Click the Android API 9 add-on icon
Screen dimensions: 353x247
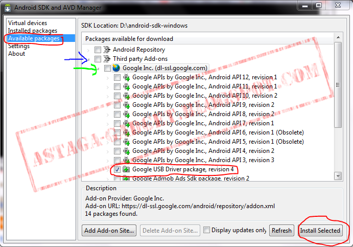[x=126, y=105]
